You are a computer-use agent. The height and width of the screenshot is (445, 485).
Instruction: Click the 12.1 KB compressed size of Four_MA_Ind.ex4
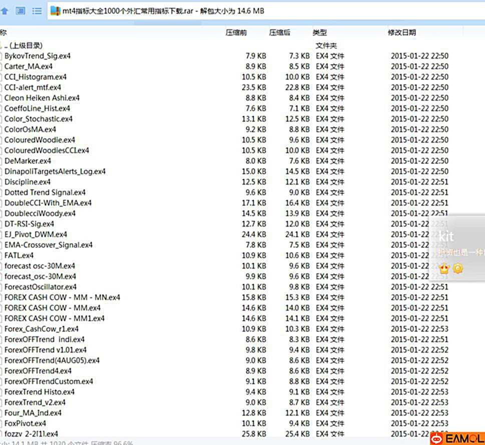(297, 413)
